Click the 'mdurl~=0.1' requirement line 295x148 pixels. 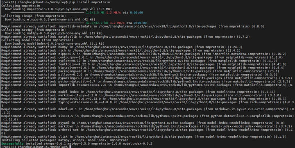[147, 111]
